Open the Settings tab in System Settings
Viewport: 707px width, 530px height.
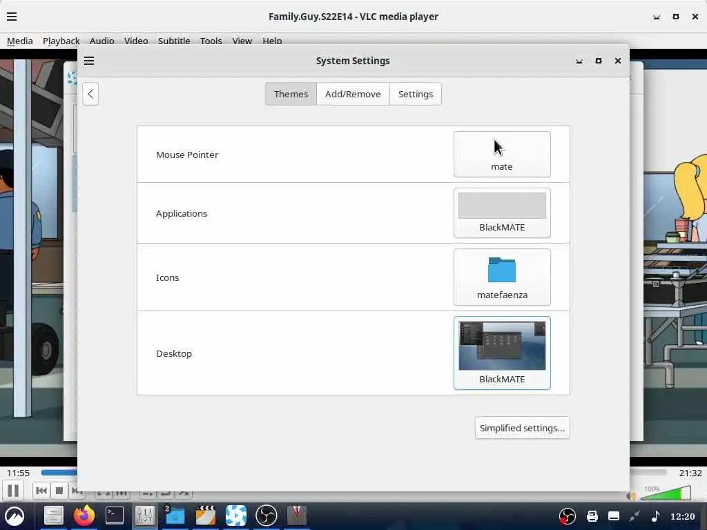pyautogui.click(x=415, y=94)
